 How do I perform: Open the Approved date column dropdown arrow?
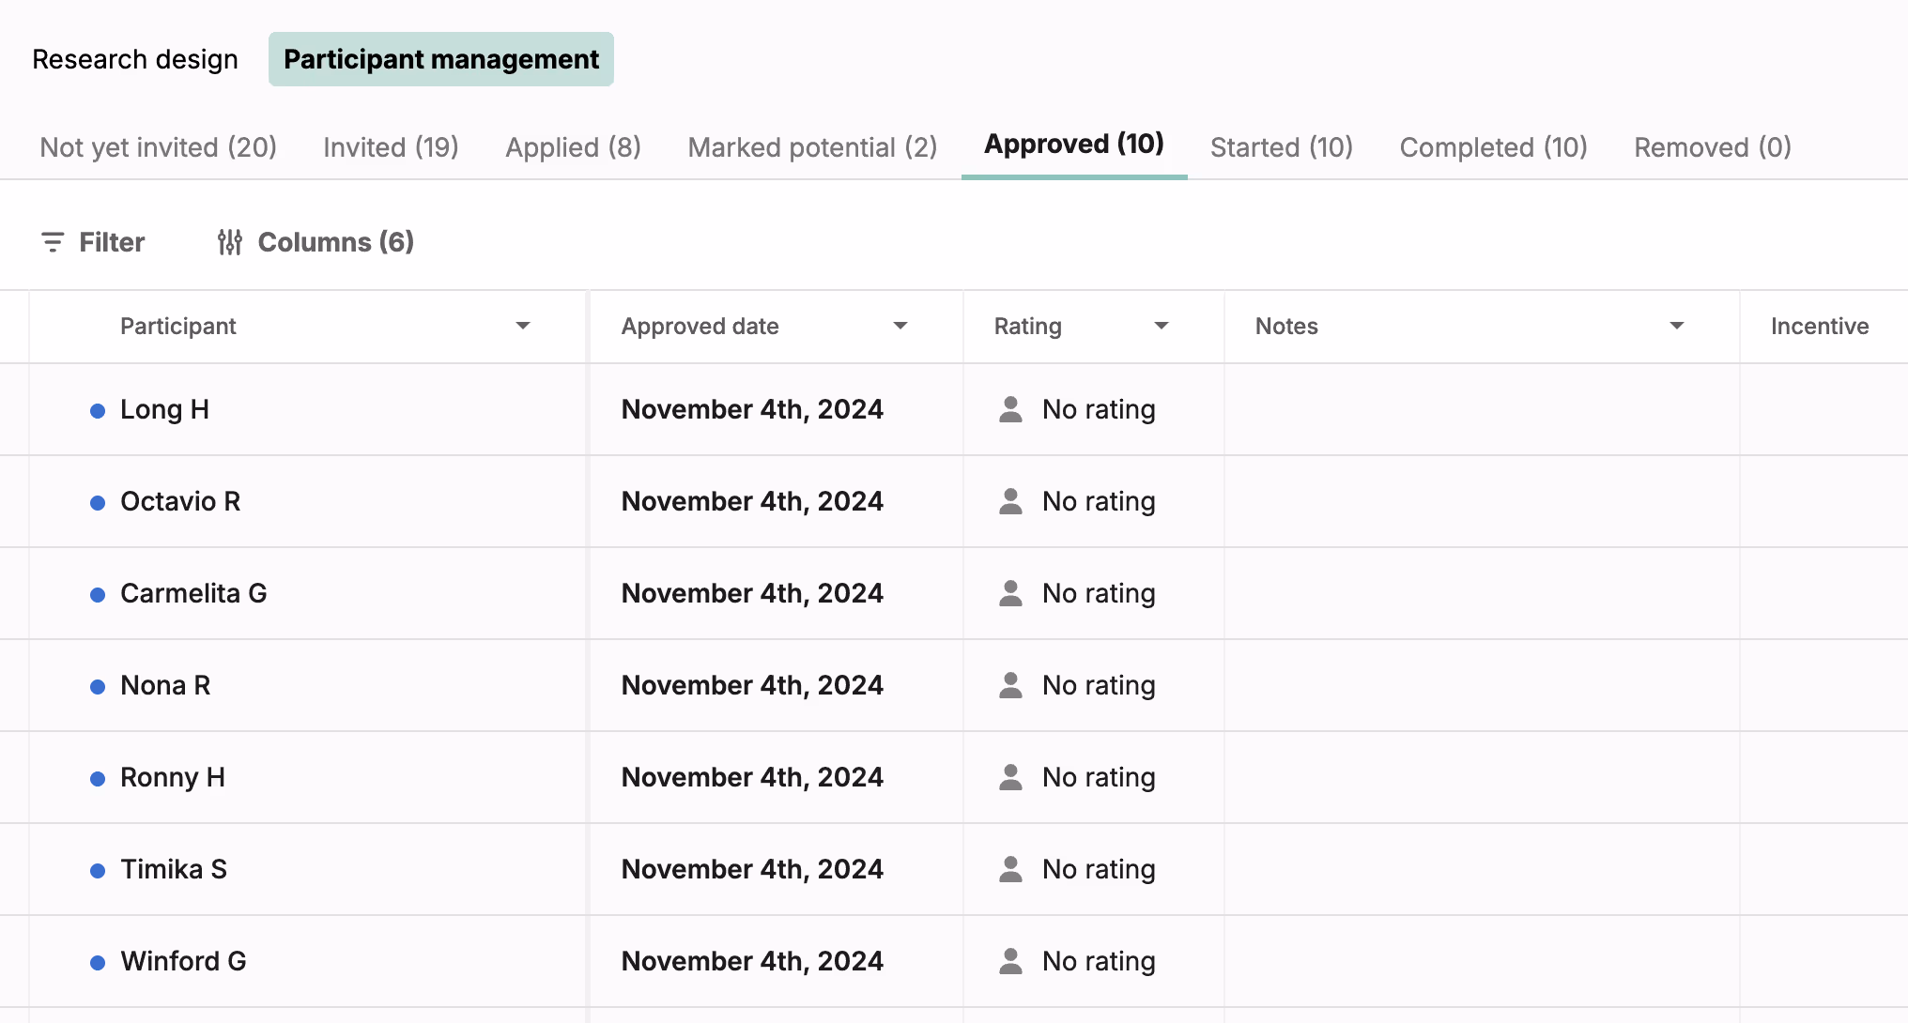[x=900, y=326]
